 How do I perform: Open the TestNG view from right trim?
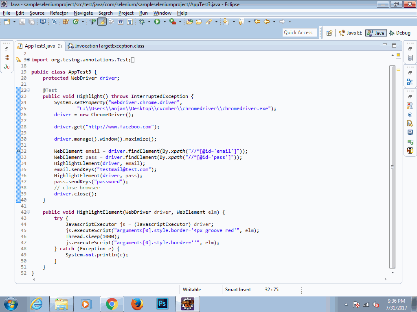point(410,150)
